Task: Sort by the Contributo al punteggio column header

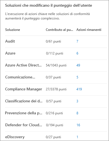Action: pyautogui.click(x=60, y=30)
